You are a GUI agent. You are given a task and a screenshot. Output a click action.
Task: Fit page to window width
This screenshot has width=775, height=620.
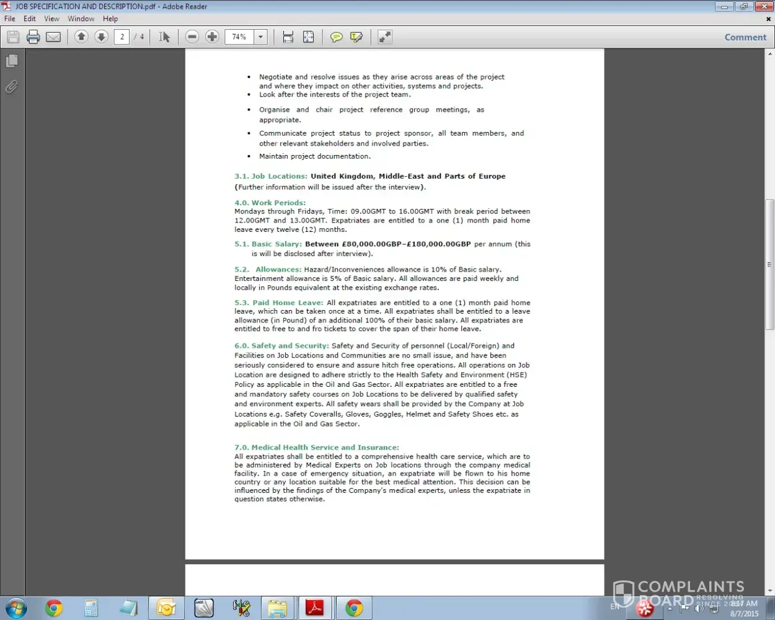point(288,37)
